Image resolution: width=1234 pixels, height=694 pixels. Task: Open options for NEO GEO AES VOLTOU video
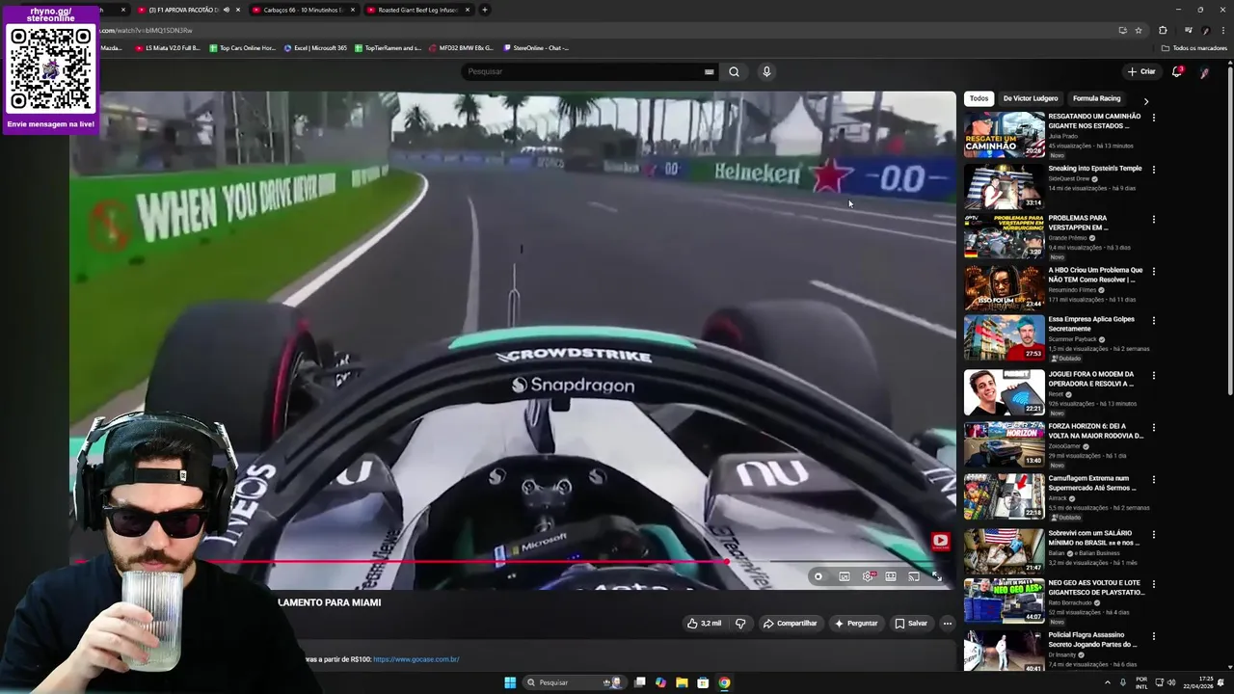pyautogui.click(x=1153, y=584)
